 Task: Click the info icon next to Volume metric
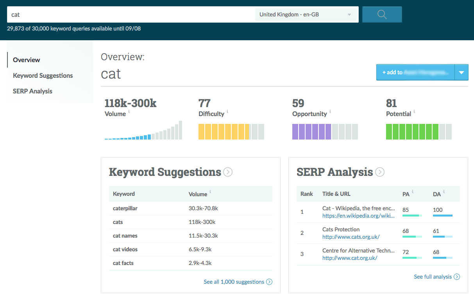129,112
